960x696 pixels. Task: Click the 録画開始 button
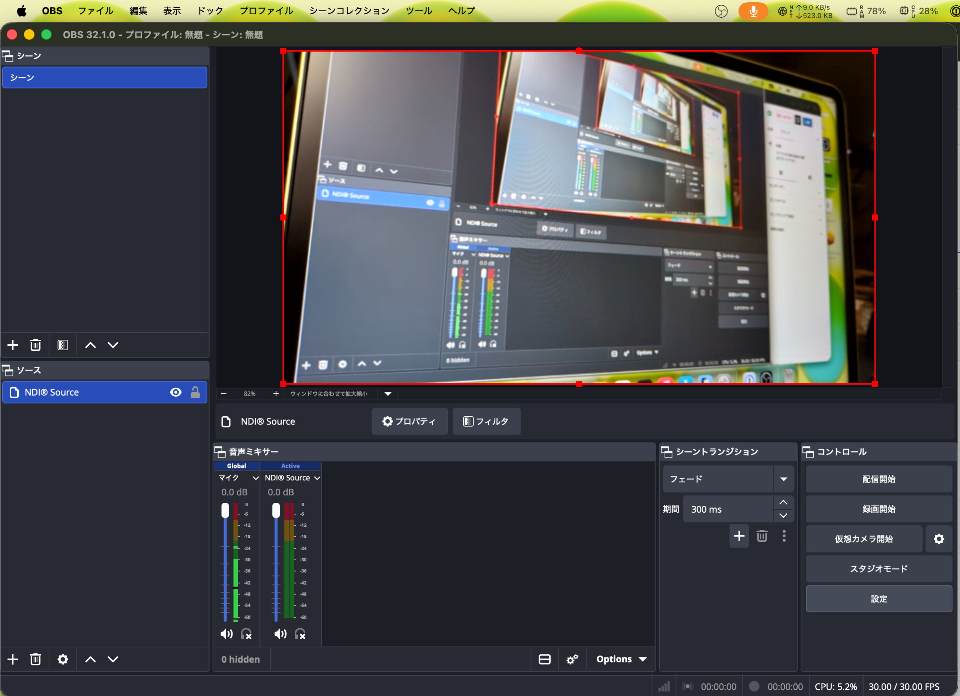[x=878, y=509]
